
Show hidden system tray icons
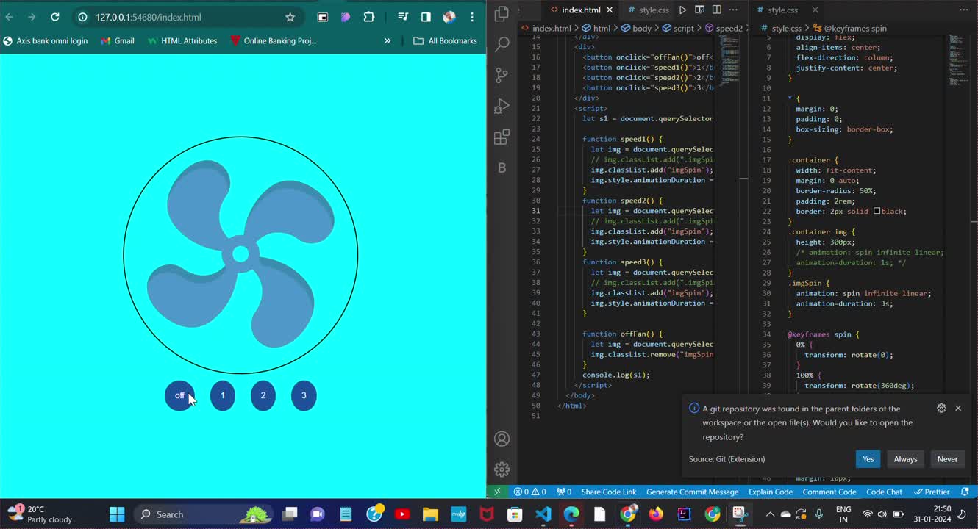click(770, 514)
